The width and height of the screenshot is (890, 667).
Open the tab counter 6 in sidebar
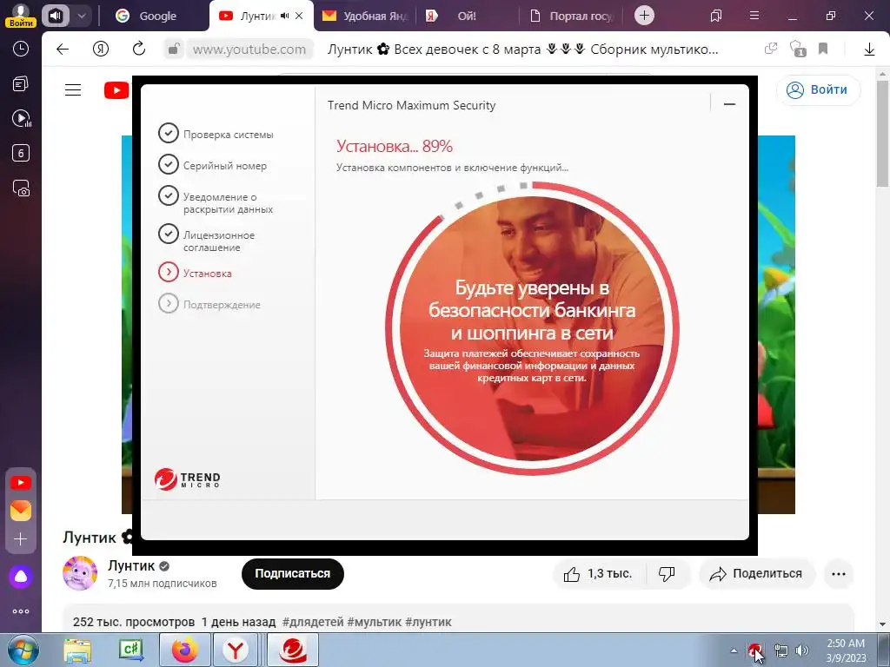click(x=21, y=153)
